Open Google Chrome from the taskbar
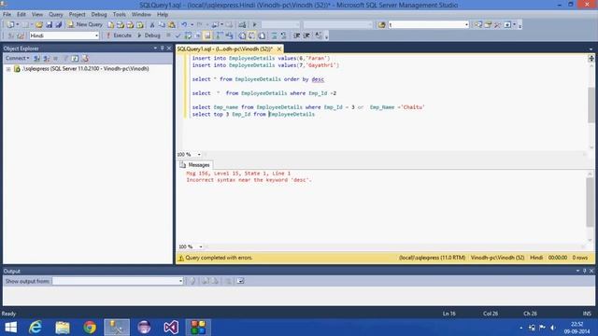Viewport: 598px width, 336px height. click(x=90, y=328)
